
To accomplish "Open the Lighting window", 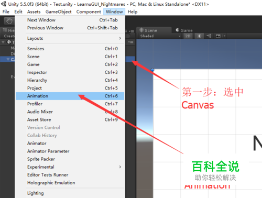I will [70, 193].
